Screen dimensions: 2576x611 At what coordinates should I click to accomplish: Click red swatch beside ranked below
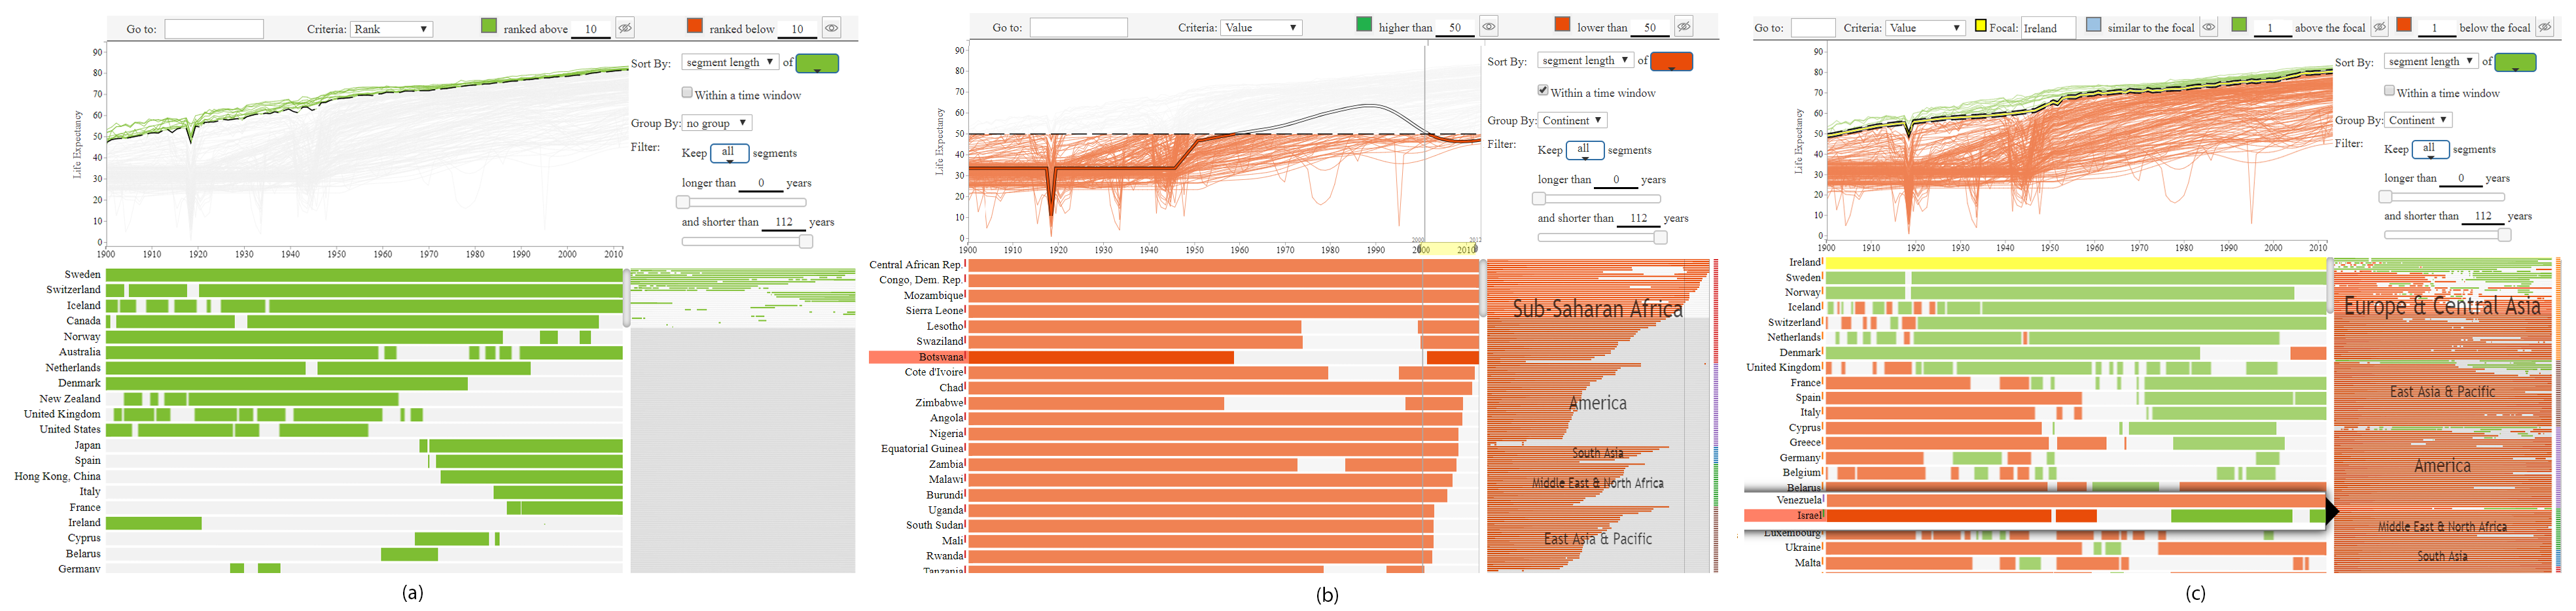tap(695, 26)
